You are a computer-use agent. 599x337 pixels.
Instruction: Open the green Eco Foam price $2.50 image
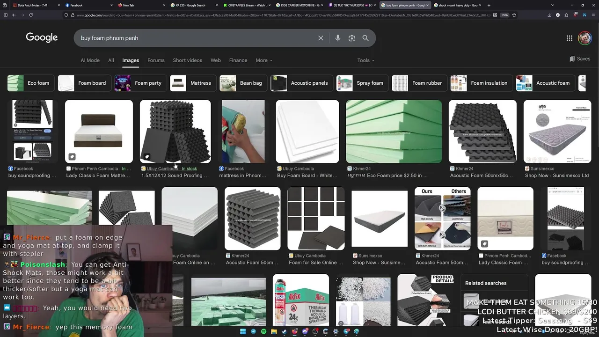pos(394,132)
